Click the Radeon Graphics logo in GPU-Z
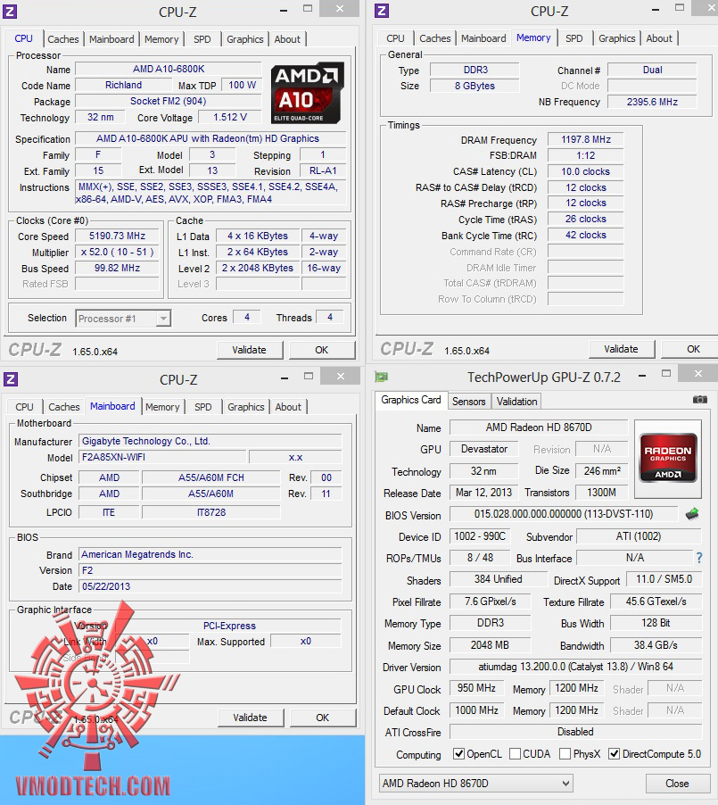The image size is (718, 805). point(668,459)
